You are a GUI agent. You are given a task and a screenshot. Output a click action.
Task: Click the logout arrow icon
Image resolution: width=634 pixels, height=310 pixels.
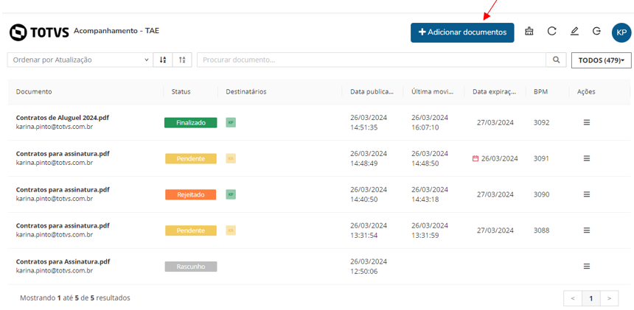pos(596,32)
